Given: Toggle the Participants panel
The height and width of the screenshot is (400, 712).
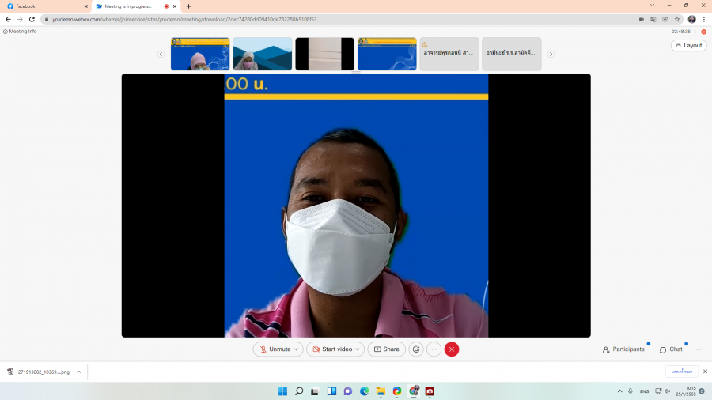Looking at the screenshot, I should coord(623,349).
